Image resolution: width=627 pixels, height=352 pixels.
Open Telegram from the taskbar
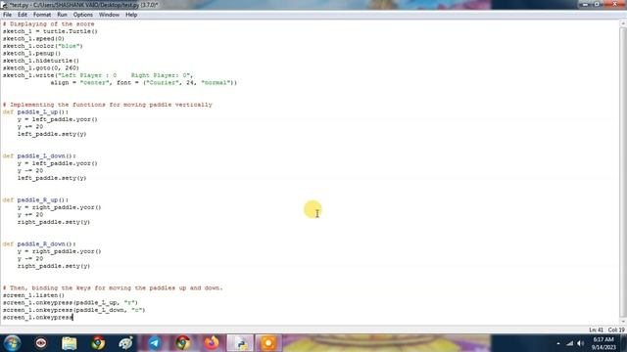(x=155, y=343)
